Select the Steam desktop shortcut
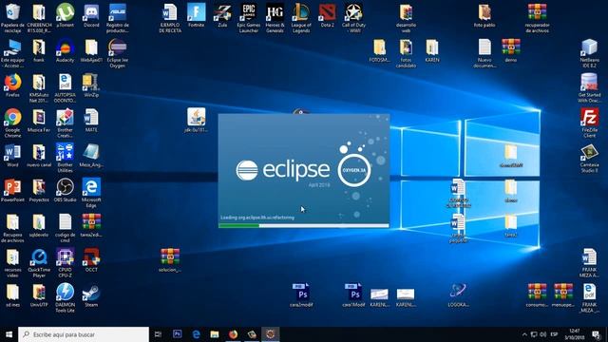 click(91, 295)
